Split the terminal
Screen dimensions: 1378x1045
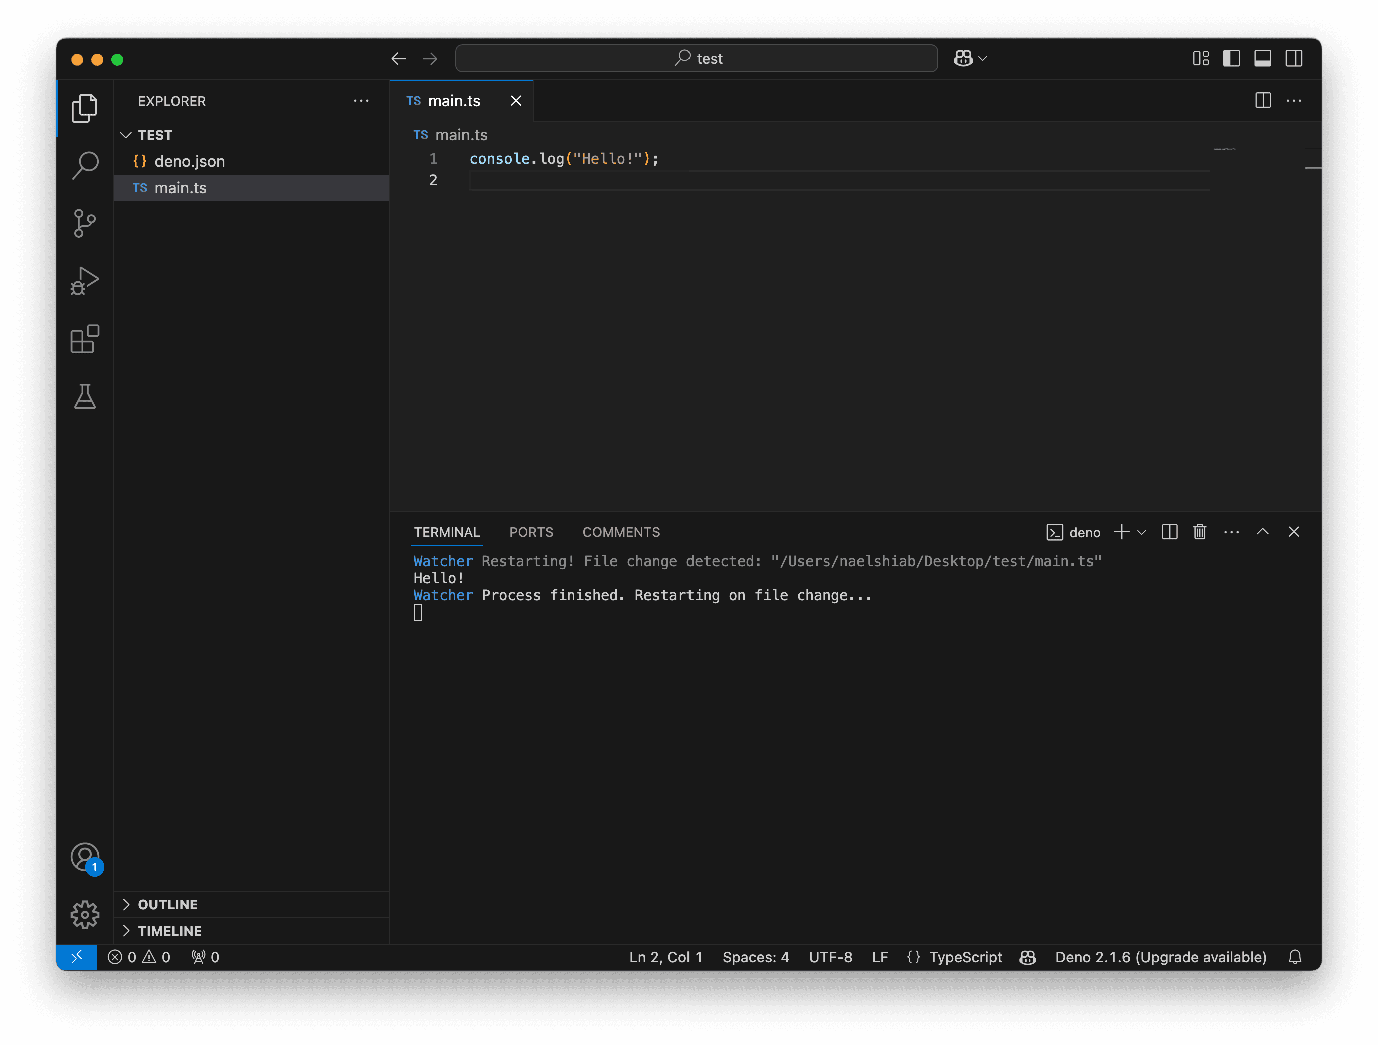coord(1169,532)
